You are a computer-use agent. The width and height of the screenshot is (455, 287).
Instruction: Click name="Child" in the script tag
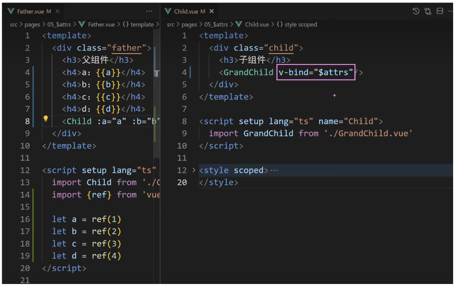point(348,121)
